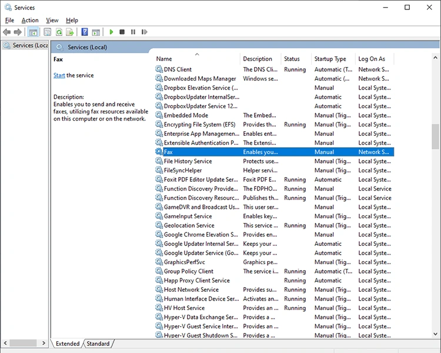Select Human Interface Device Ser... row
This screenshot has height=353, width=441.
pos(274,299)
